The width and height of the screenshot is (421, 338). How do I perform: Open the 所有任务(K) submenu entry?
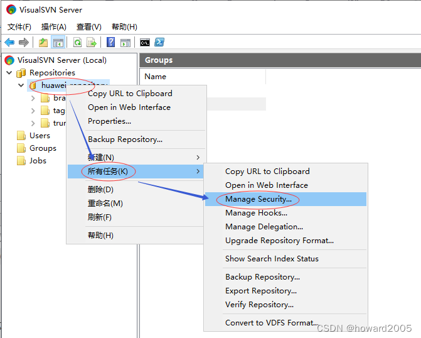point(136,172)
